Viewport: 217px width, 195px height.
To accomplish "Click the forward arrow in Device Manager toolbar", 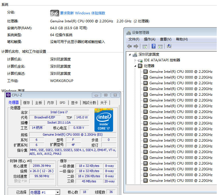I will (136, 46).
